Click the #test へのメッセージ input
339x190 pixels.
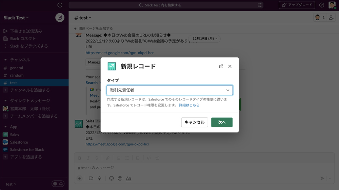click(x=204, y=168)
